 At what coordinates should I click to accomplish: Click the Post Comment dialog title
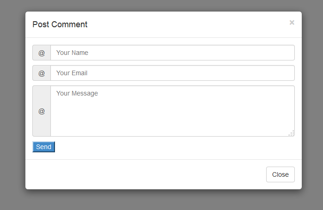coord(60,24)
